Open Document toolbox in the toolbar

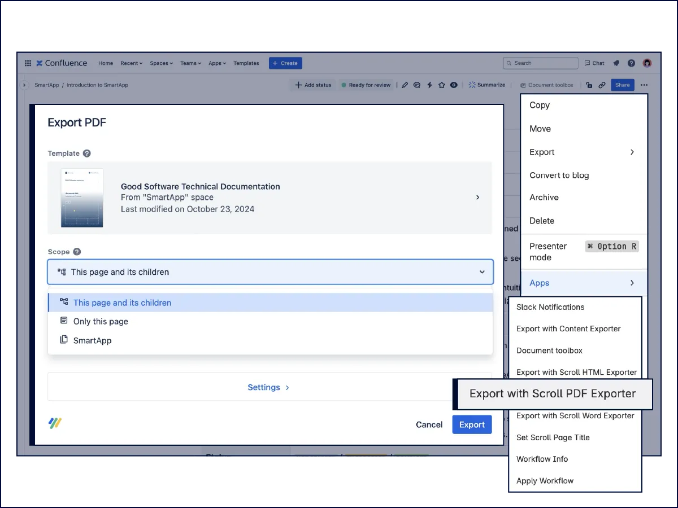tap(547, 85)
